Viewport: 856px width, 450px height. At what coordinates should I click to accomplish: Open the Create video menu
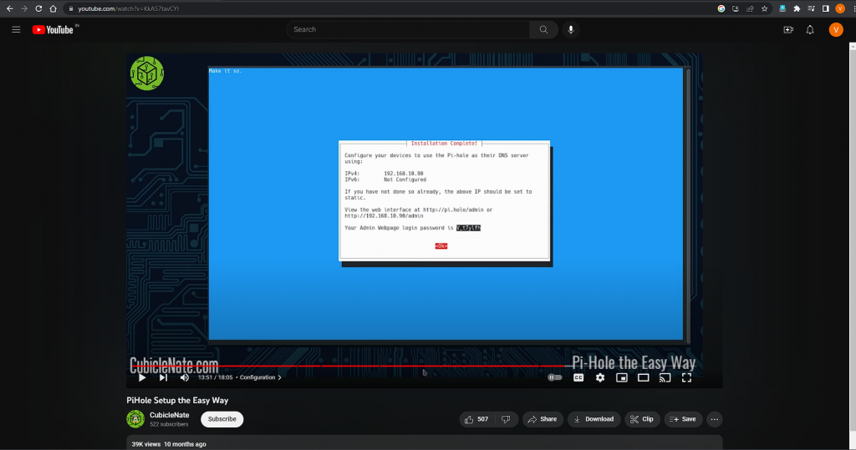tap(788, 29)
